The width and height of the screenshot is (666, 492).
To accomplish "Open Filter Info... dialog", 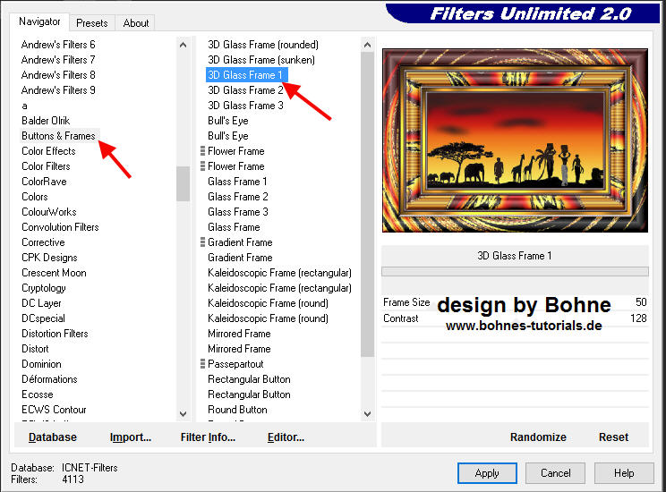I will click(208, 437).
